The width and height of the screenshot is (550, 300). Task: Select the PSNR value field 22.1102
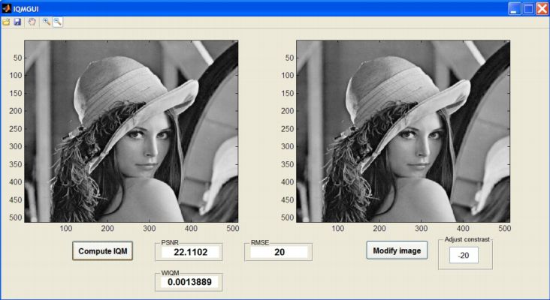190,252
